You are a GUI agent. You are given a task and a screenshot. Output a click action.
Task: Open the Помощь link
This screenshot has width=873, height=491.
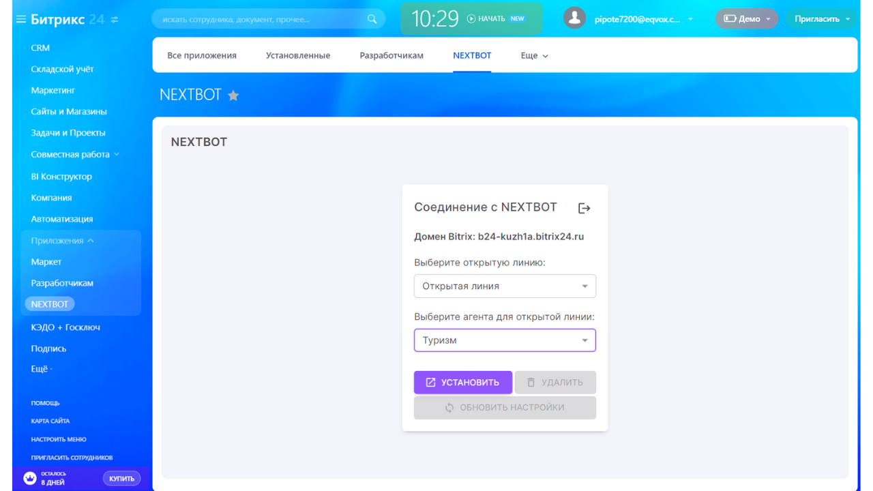tap(45, 403)
